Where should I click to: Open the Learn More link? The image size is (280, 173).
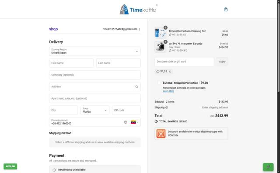[x=168, y=91]
